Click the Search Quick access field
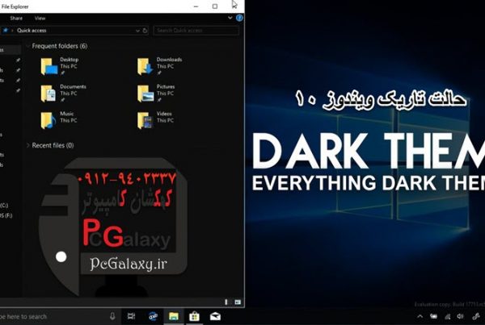Viewport: 485px width, 325px height. 196,31
